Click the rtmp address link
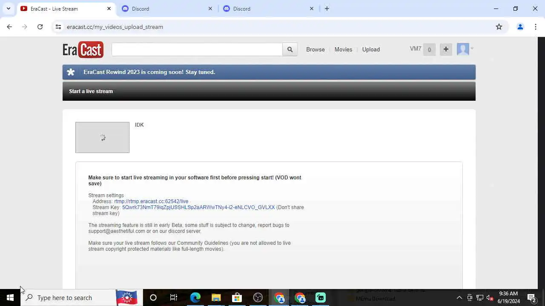 click(x=151, y=201)
